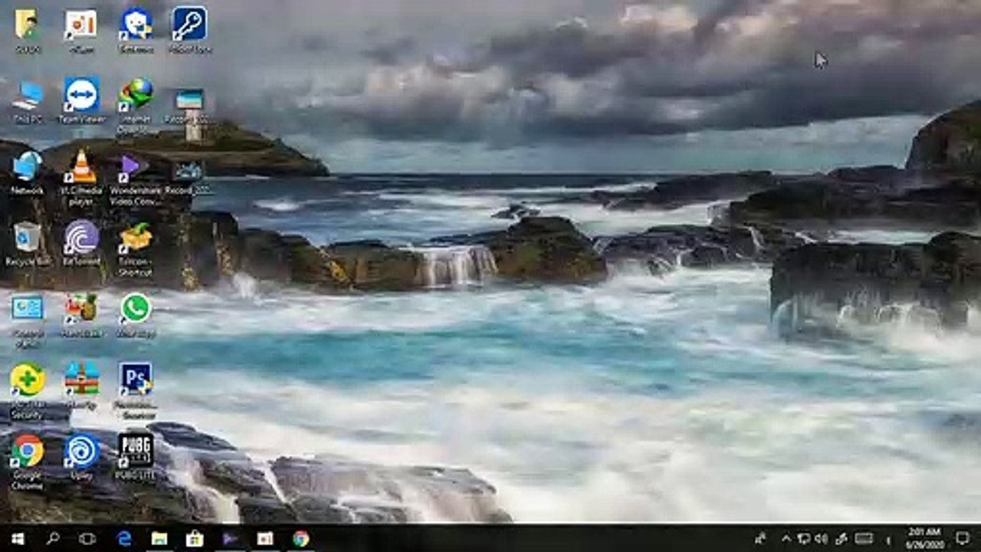Viewport: 981px width, 552px height.
Task: Launch Google Chrome desktop shortcut
Action: [x=27, y=451]
